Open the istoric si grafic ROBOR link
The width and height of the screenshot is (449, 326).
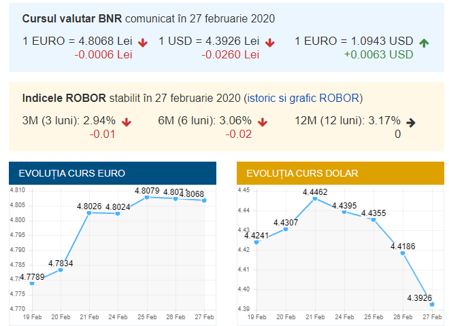[315, 97]
